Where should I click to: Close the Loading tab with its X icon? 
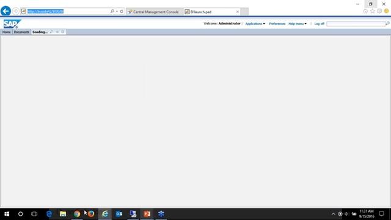point(62,32)
